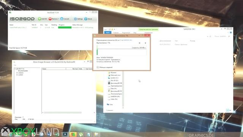Click the Размер column header in Explorer
The width and height of the screenshot is (243, 137).
click(x=193, y=41)
